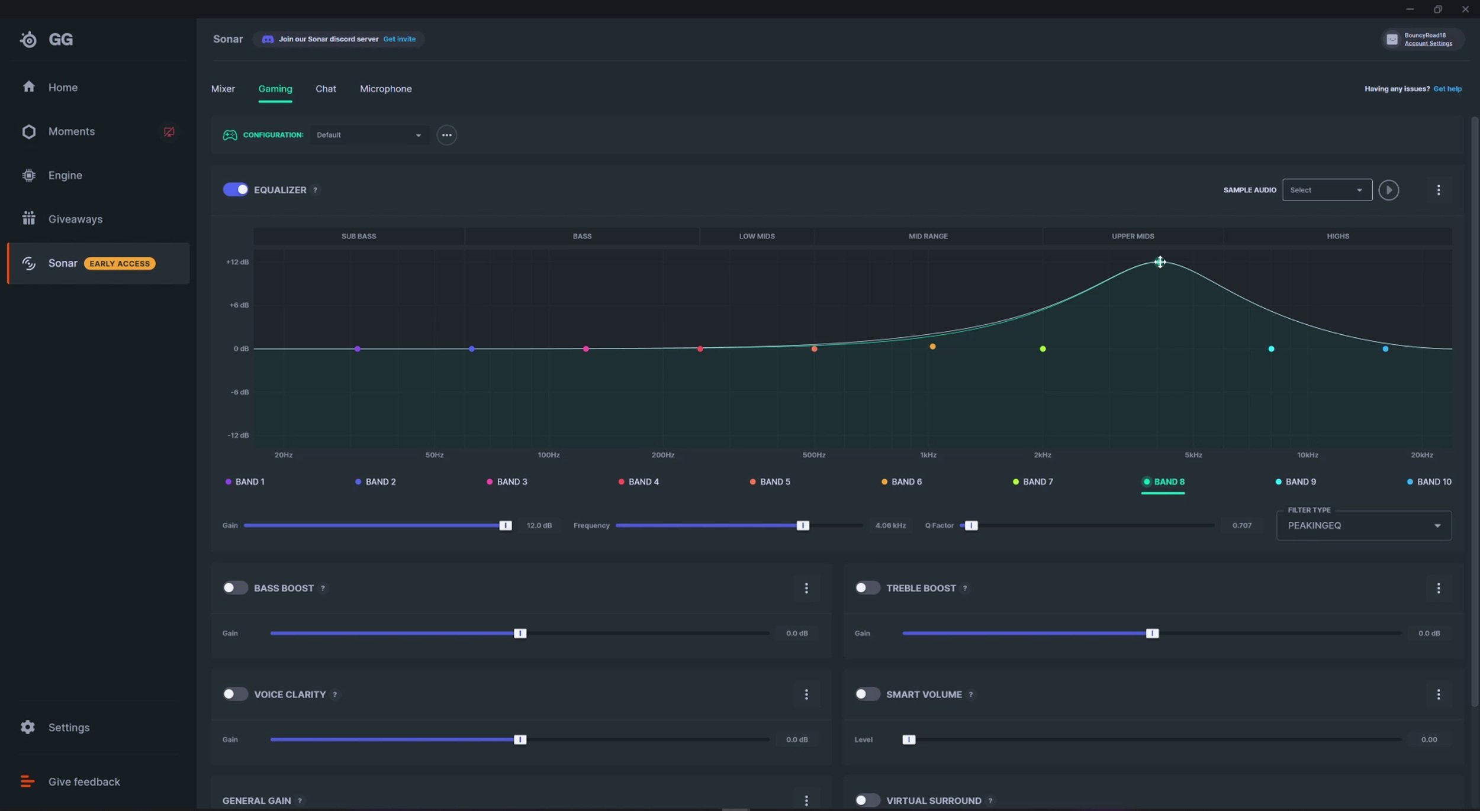1480x811 pixels.
Task: Enable the Smart Volume toggle
Action: 867,694
